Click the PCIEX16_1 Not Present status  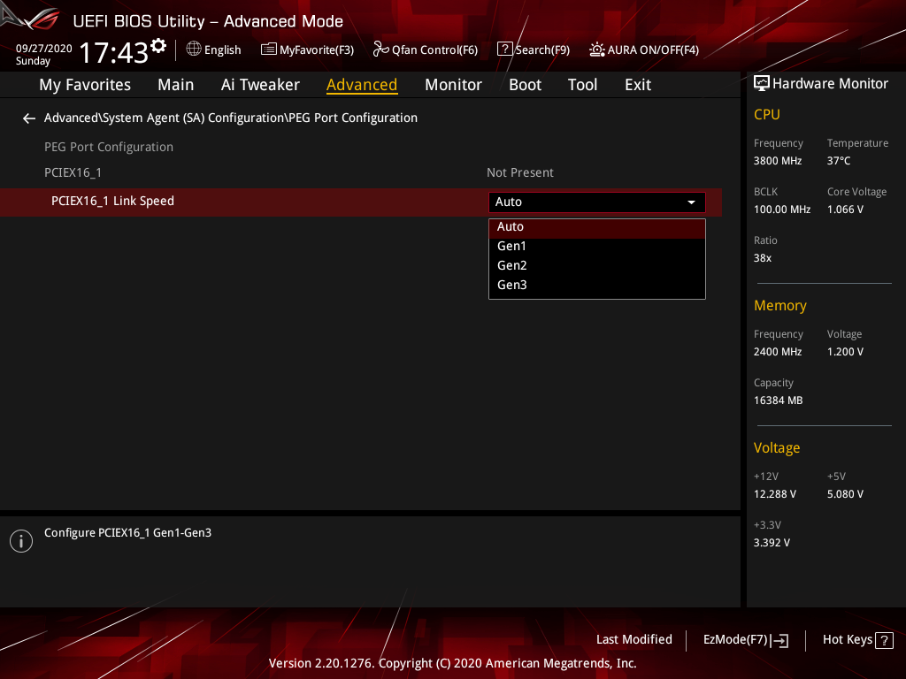click(520, 172)
